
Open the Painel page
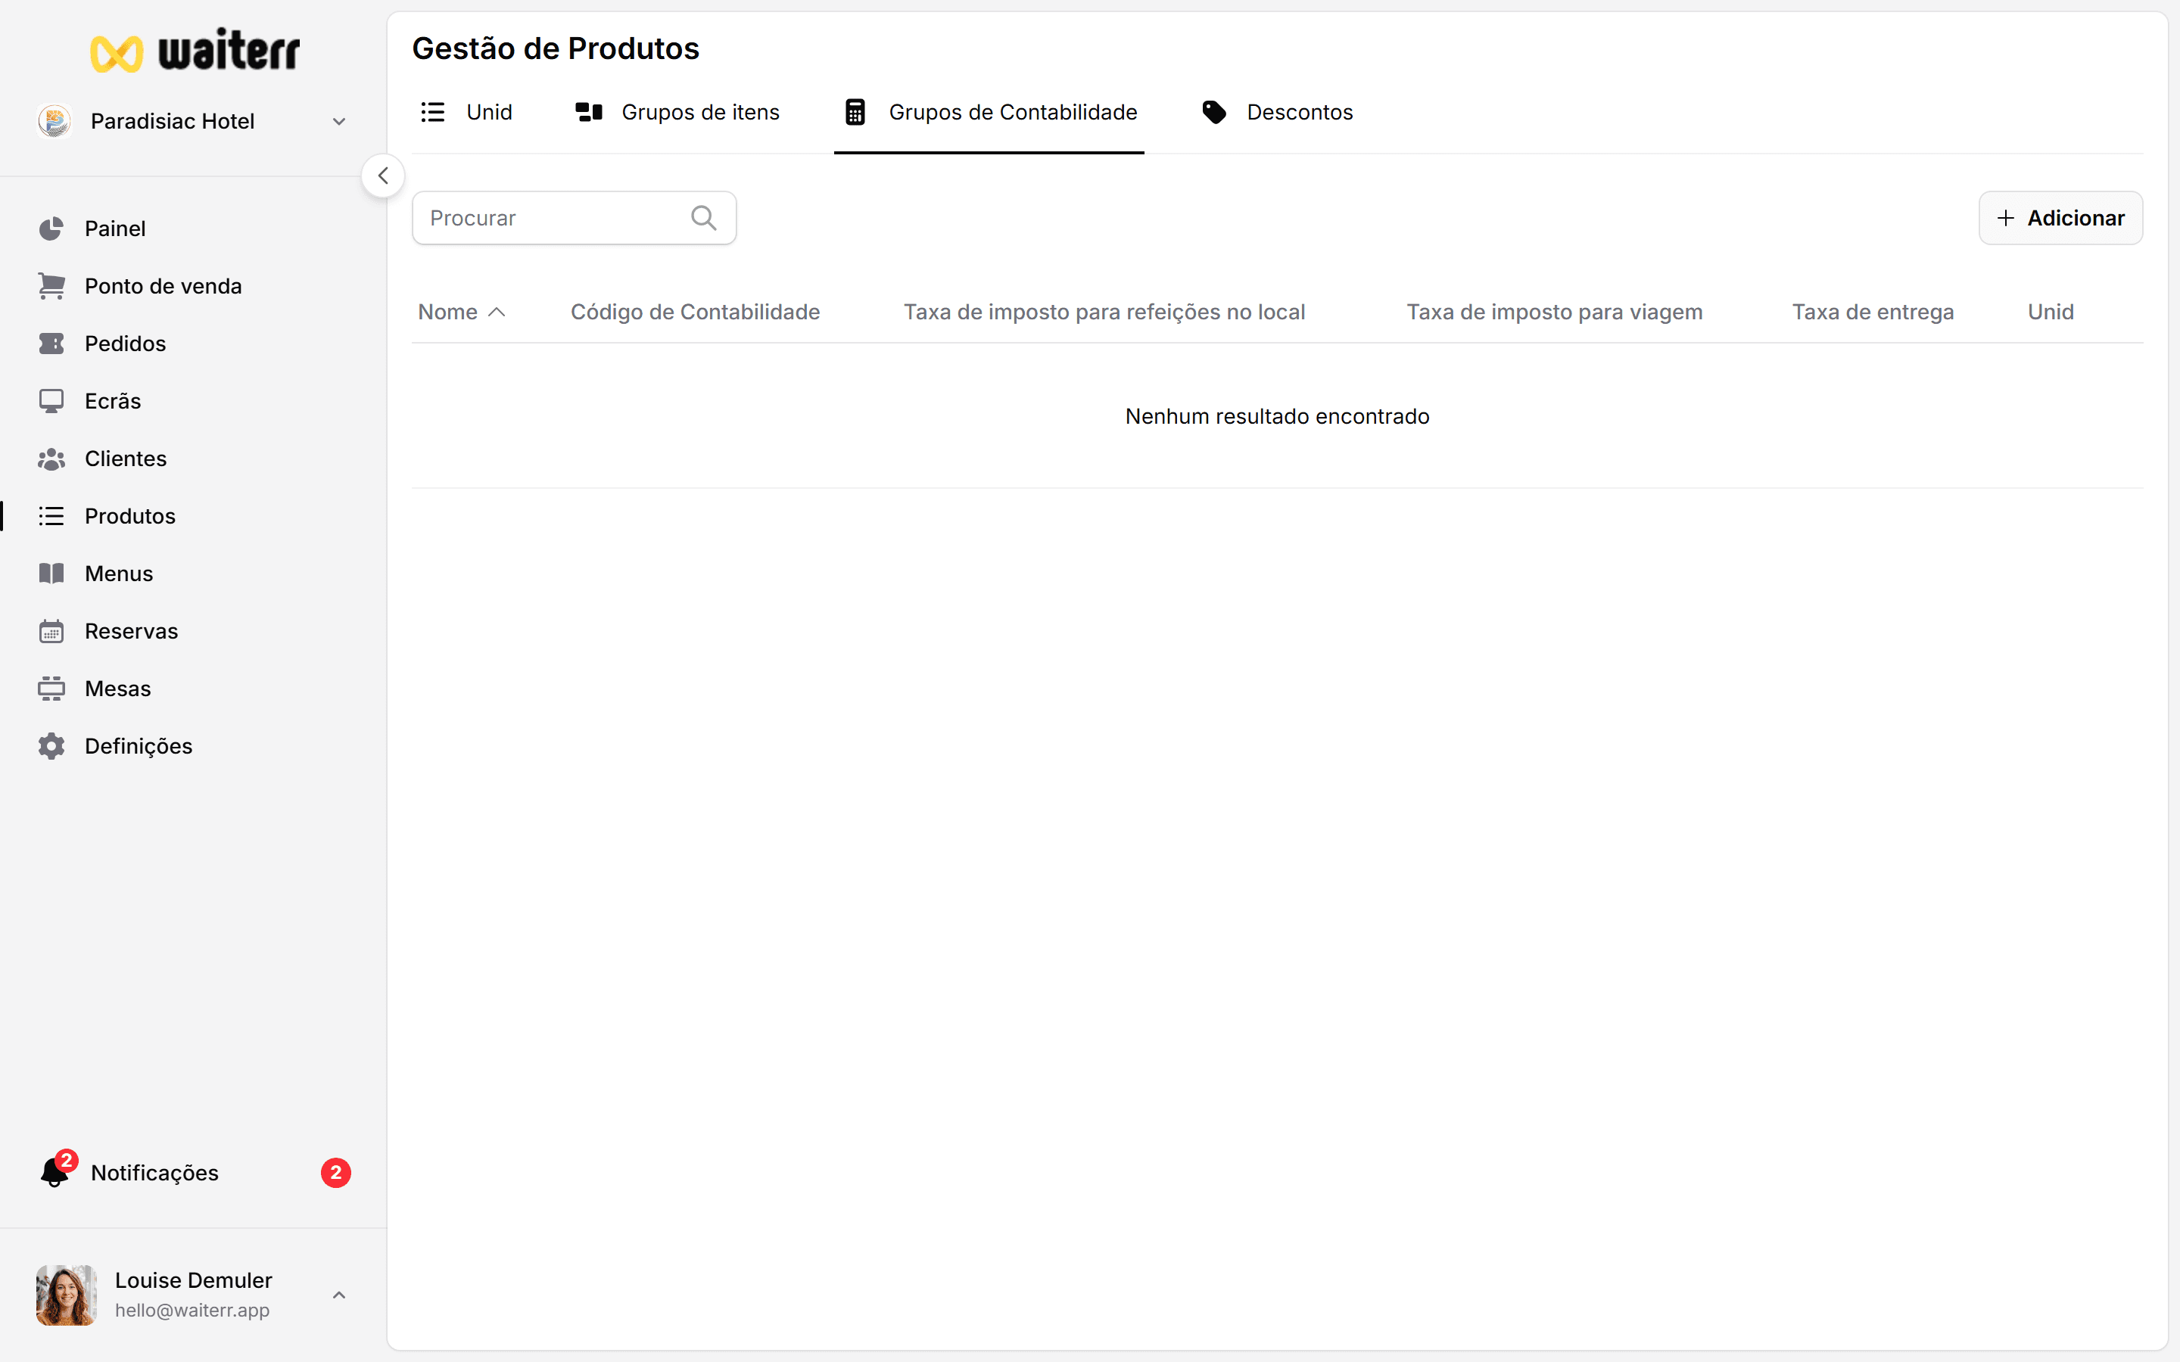(x=115, y=229)
